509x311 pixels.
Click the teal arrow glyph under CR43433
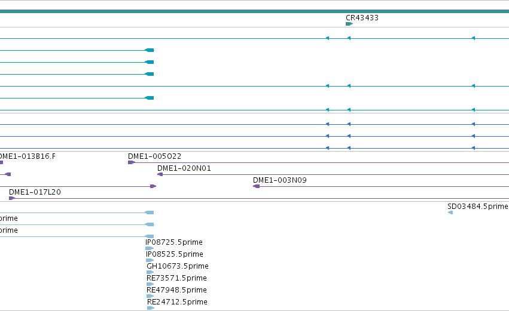tap(349, 24)
